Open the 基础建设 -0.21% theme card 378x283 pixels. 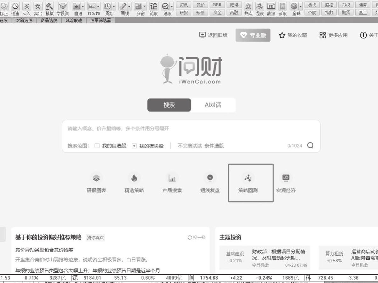tap(265, 258)
